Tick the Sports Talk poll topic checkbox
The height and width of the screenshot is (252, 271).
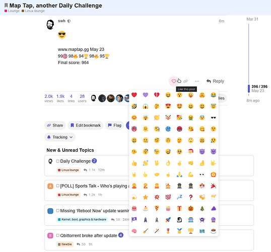pos(58,186)
